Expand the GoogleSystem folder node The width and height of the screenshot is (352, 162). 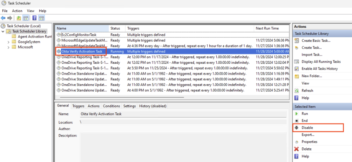pyautogui.click(x=8, y=42)
